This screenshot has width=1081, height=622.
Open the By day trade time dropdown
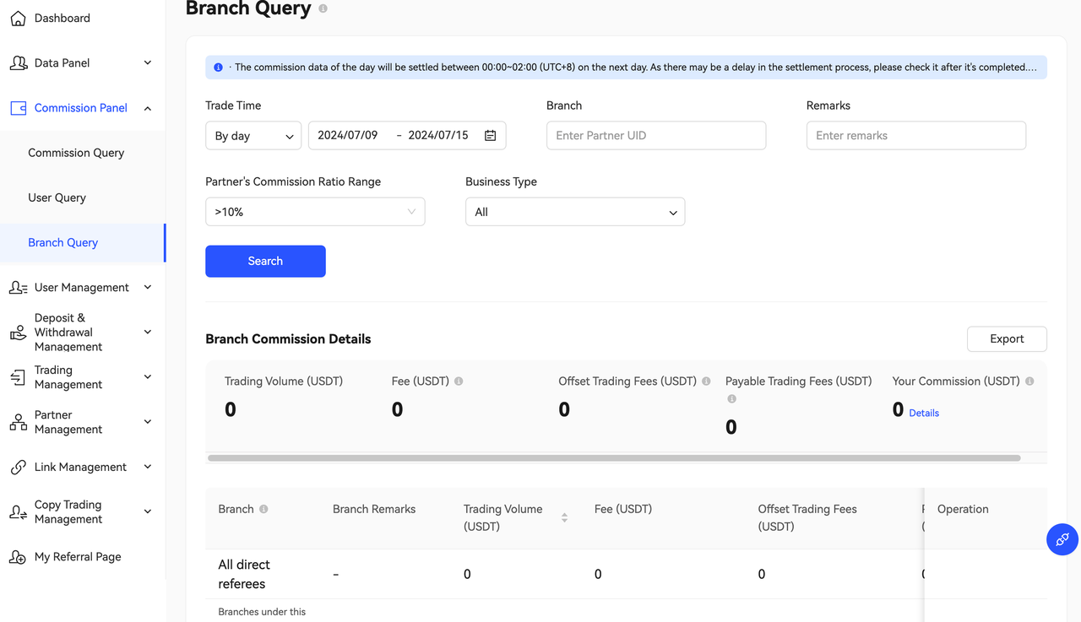coord(253,136)
